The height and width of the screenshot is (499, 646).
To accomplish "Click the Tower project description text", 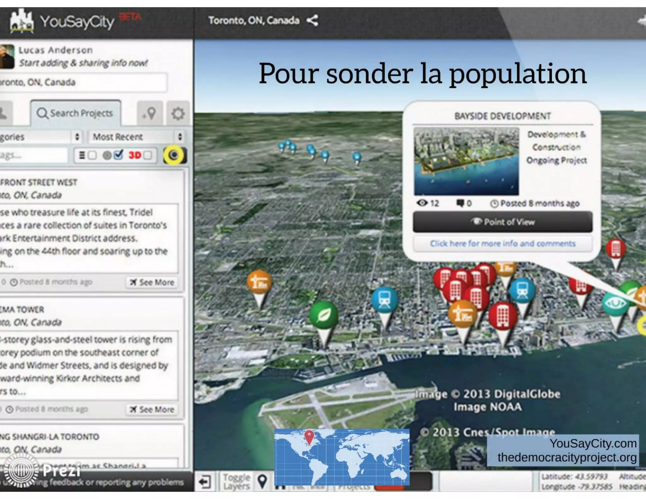I will (89, 365).
